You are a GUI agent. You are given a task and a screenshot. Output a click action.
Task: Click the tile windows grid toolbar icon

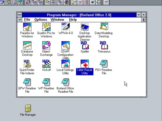[x=54, y=2]
